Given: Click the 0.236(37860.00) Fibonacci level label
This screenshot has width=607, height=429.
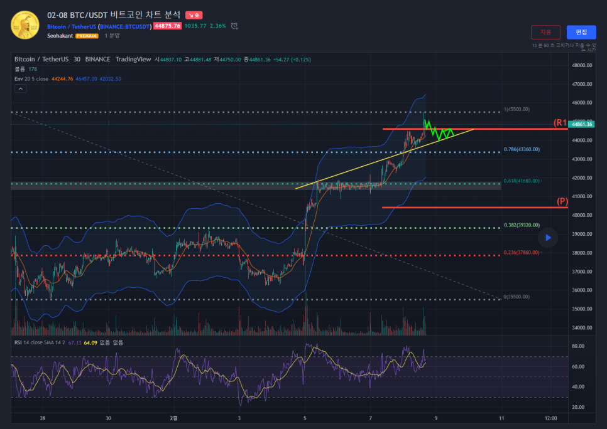Looking at the screenshot, I should (522, 253).
